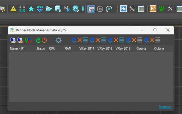Click orange X above VRay 2014

pos(80,40)
